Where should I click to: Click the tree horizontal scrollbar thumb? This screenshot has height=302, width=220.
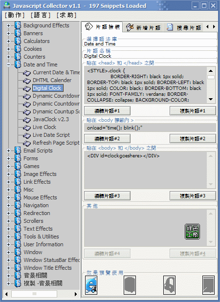tap(34, 294)
